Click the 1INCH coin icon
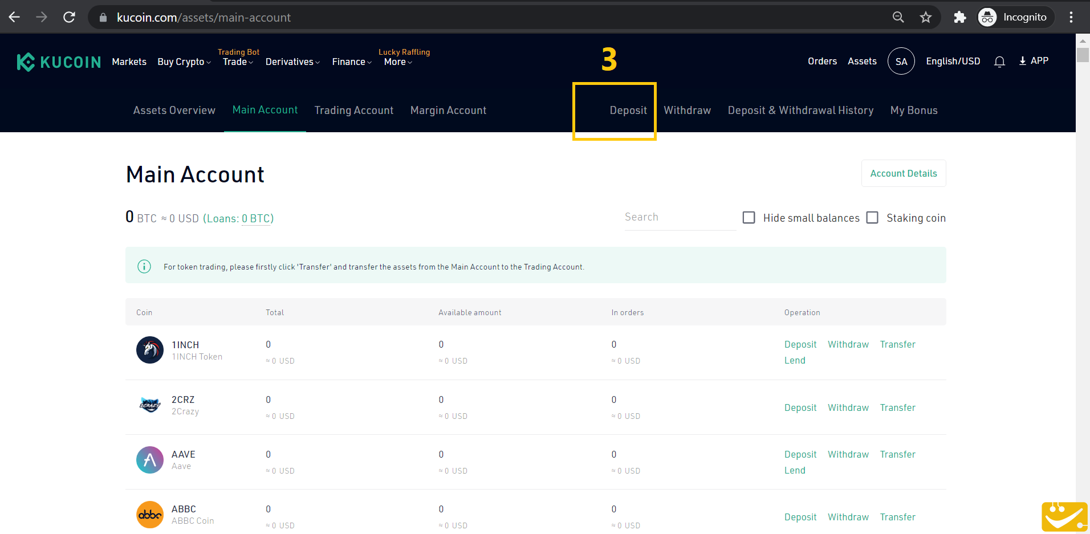1090x534 pixels. pos(150,349)
